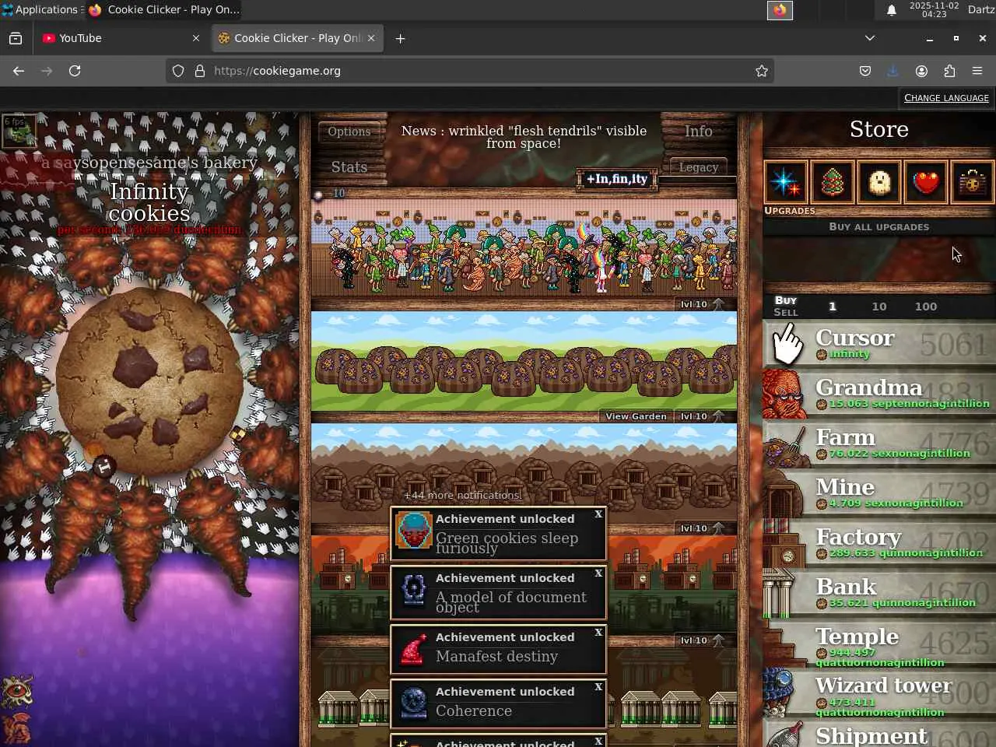This screenshot has height=747, width=996.
Task: Click the legacy ascension progress bar
Action: (x=697, y=181)
